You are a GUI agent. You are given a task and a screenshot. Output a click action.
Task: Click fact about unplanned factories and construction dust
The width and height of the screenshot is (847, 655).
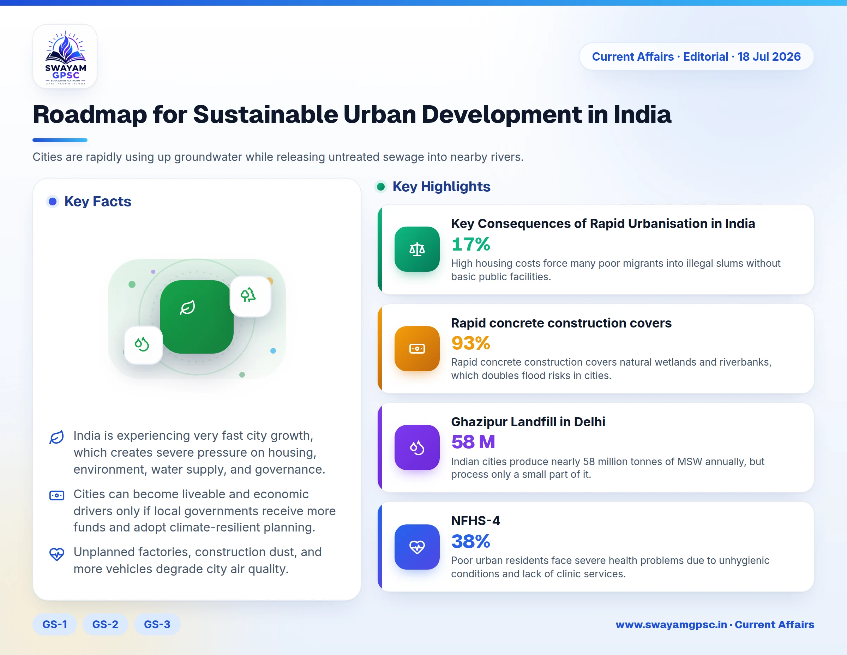[x=197, y=560]
